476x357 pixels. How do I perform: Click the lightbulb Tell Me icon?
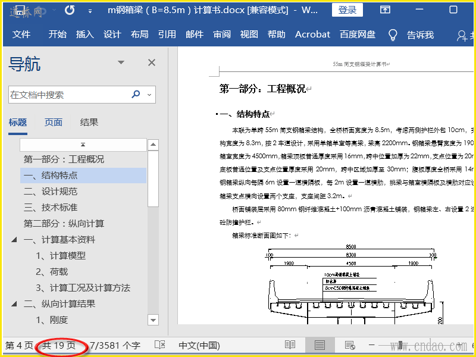393,35
